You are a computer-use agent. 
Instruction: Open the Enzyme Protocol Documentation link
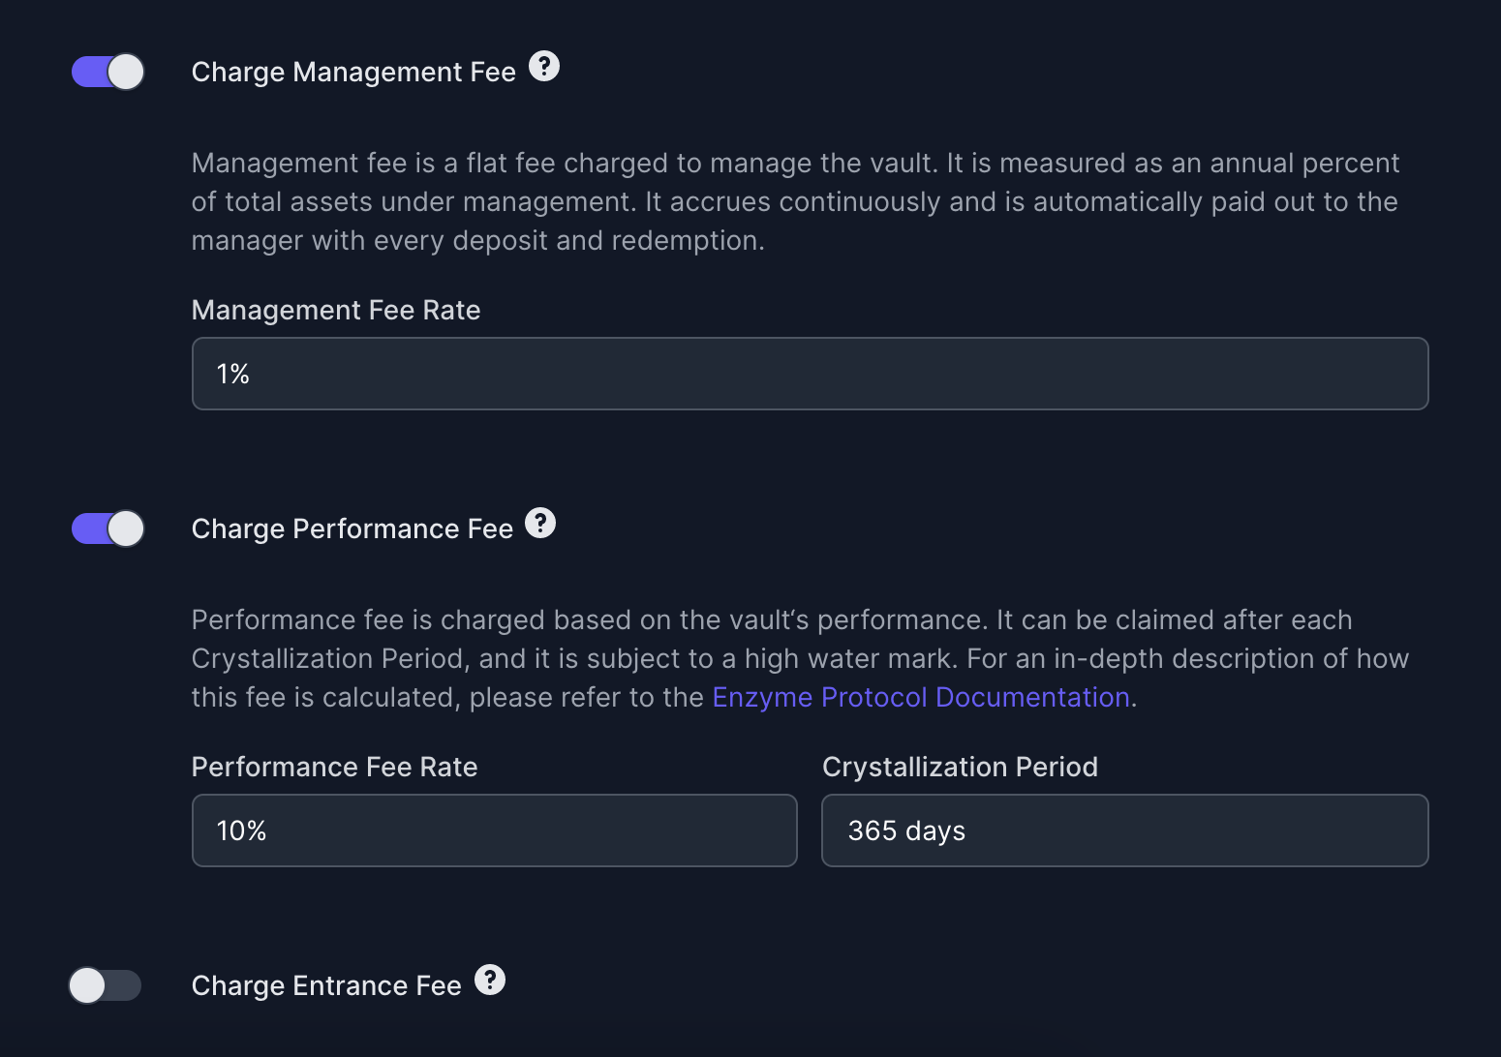(x=921, y=697)
